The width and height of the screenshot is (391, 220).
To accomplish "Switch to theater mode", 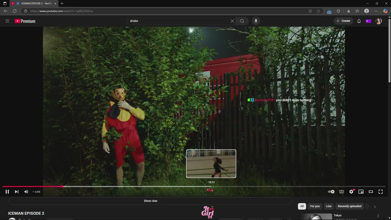I will 371,192.
